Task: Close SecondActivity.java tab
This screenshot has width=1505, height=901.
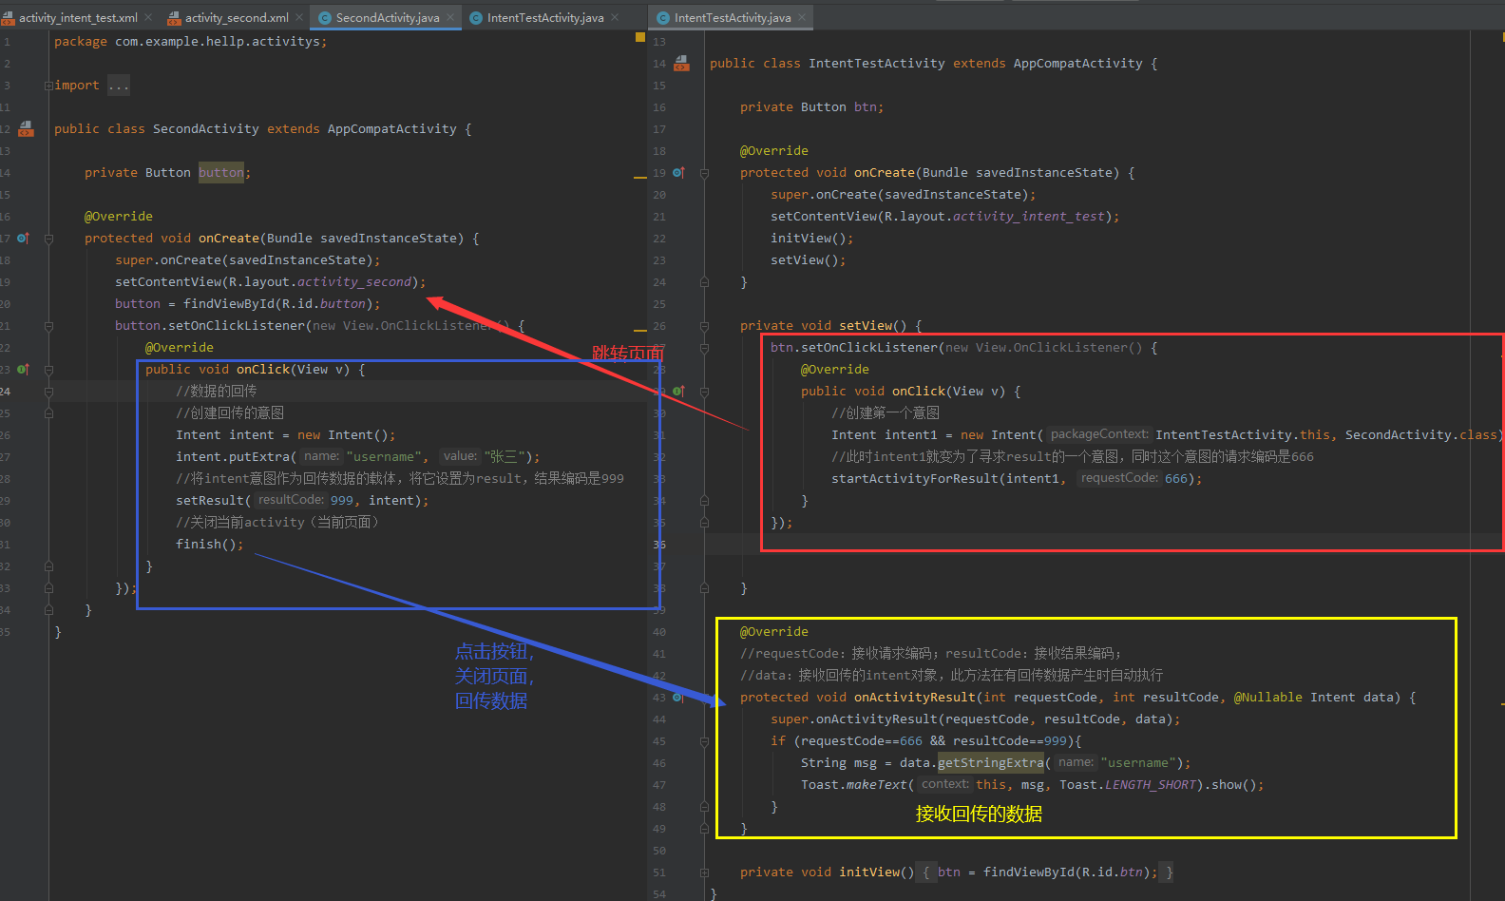Action: tap(450, 18)
